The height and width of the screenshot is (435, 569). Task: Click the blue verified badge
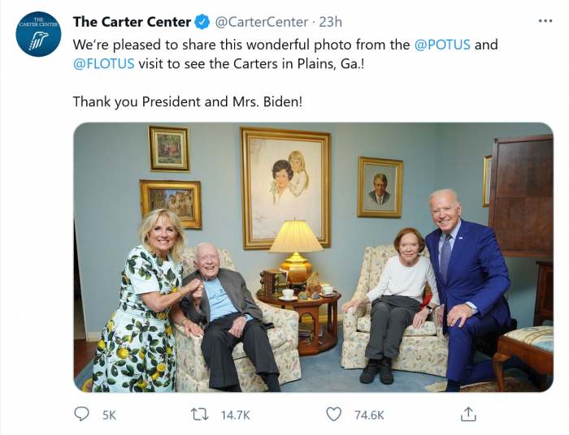click(x=202, y=22)
